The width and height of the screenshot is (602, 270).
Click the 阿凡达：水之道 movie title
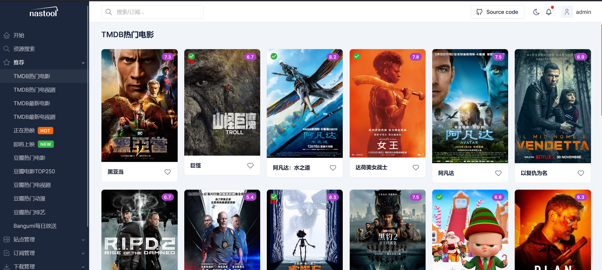tap(291, 168)
